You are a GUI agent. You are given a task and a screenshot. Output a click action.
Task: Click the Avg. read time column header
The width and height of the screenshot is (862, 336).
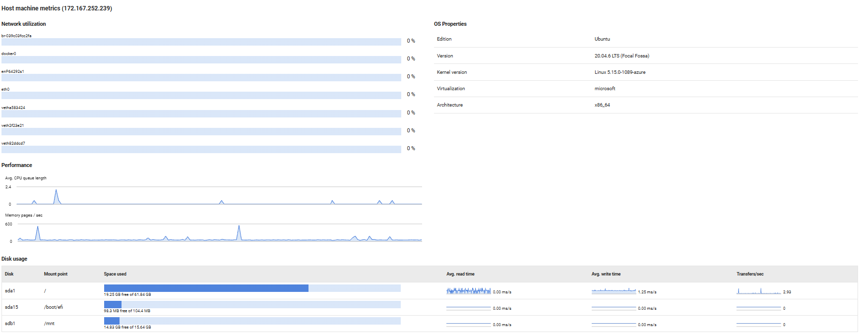point(460,274)
